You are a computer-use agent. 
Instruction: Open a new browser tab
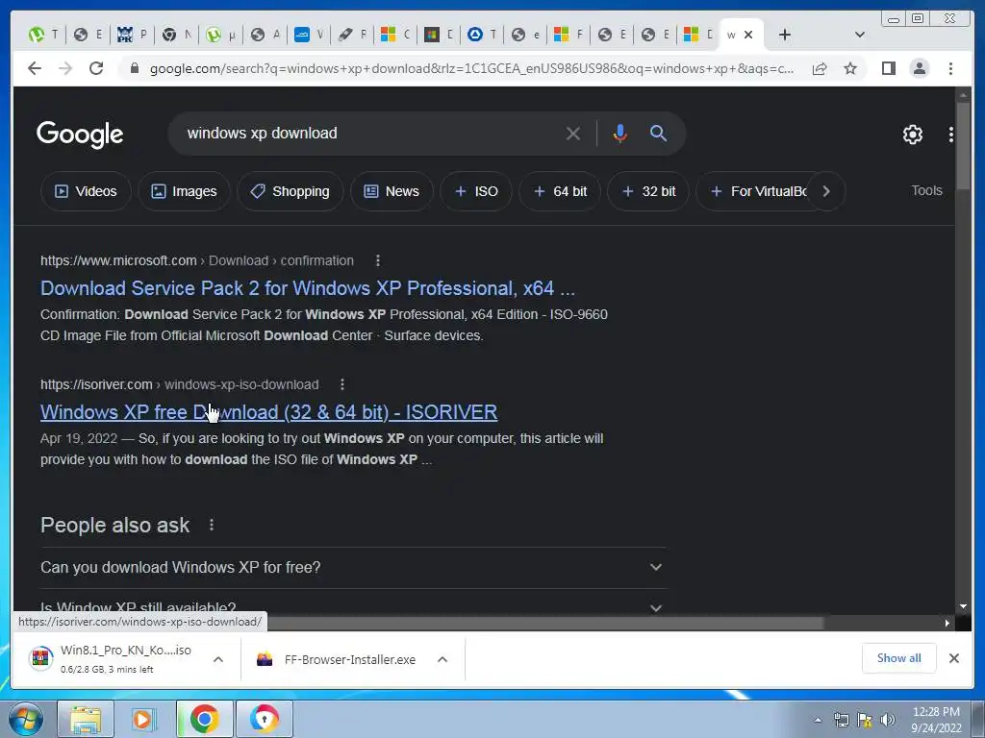coord(785,35)
